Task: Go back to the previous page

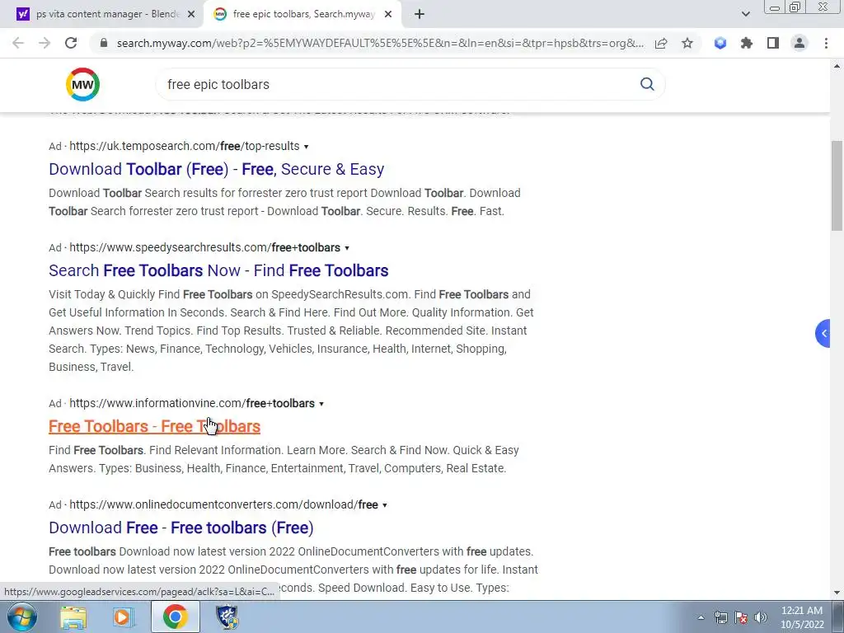Action: click(18, 43)
